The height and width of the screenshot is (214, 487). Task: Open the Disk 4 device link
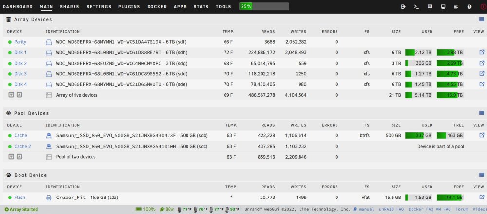point(20,84)
